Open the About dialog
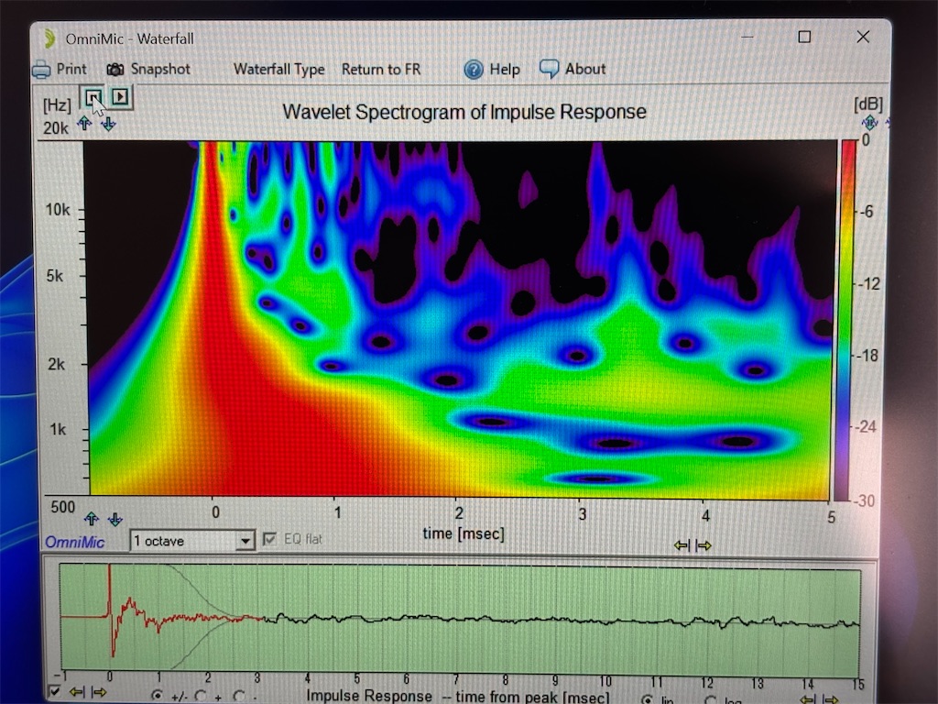The height and width of the screenshot is (704, 938). point(573,70)
